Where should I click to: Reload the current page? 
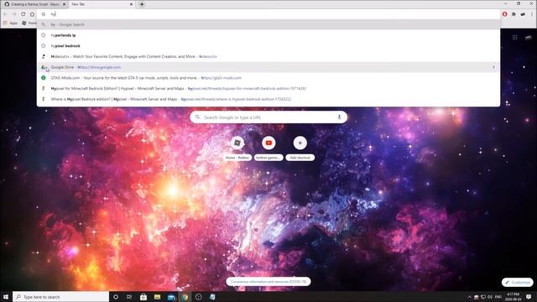[23, 14]
